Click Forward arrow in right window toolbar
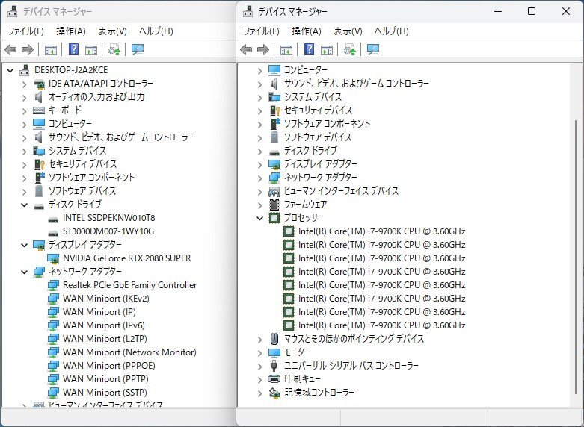584x427 pixels. click(263, 49)
